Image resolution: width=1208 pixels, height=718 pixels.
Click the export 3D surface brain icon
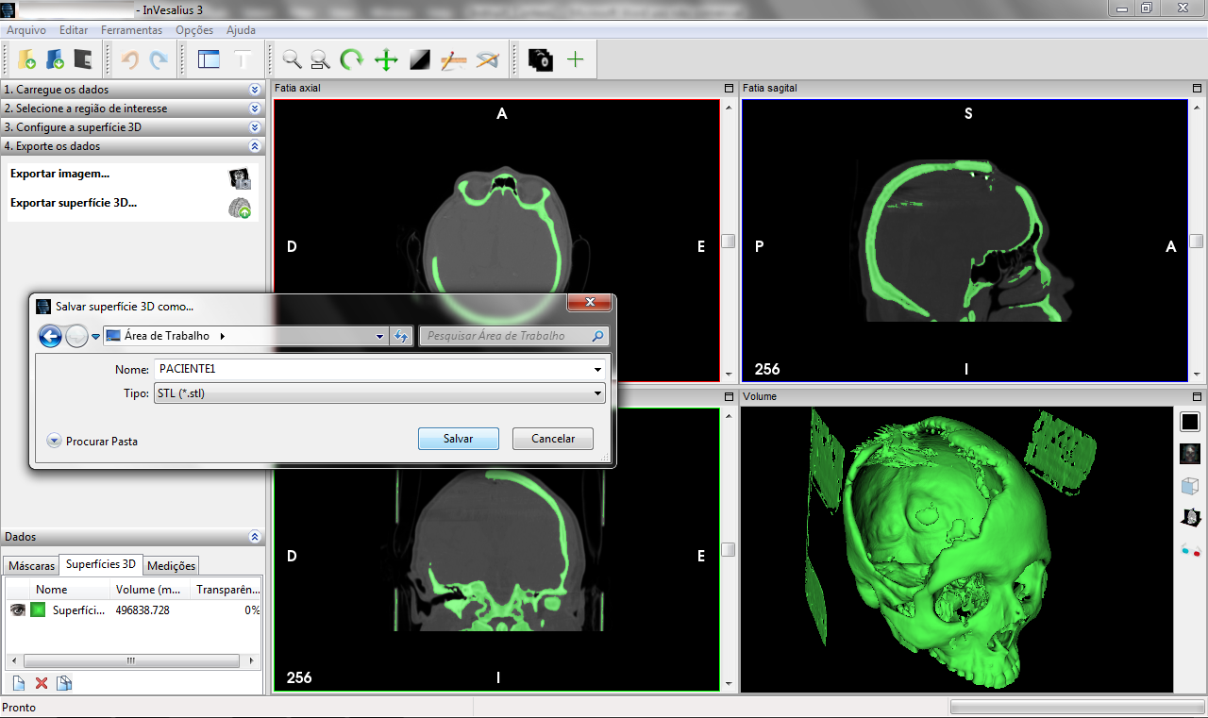pyautogui.click(x=240, y=209)
